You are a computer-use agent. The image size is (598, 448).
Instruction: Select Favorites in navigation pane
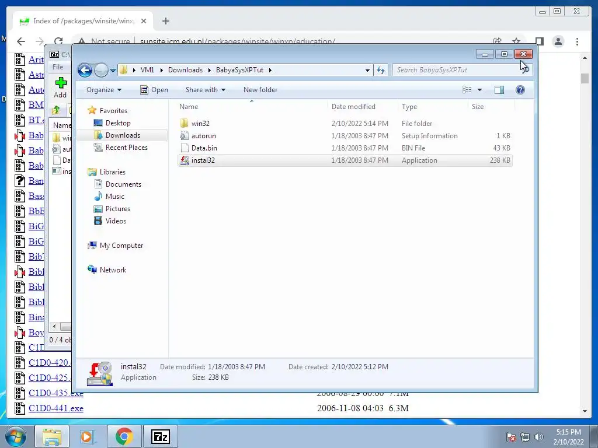[113, 111]
